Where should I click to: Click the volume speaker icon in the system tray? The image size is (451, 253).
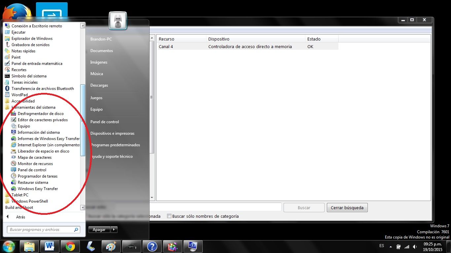click(x=414, y=246)
